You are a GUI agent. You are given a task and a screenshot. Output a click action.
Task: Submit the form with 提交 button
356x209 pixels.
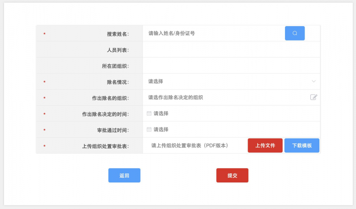tap(232, 175)
